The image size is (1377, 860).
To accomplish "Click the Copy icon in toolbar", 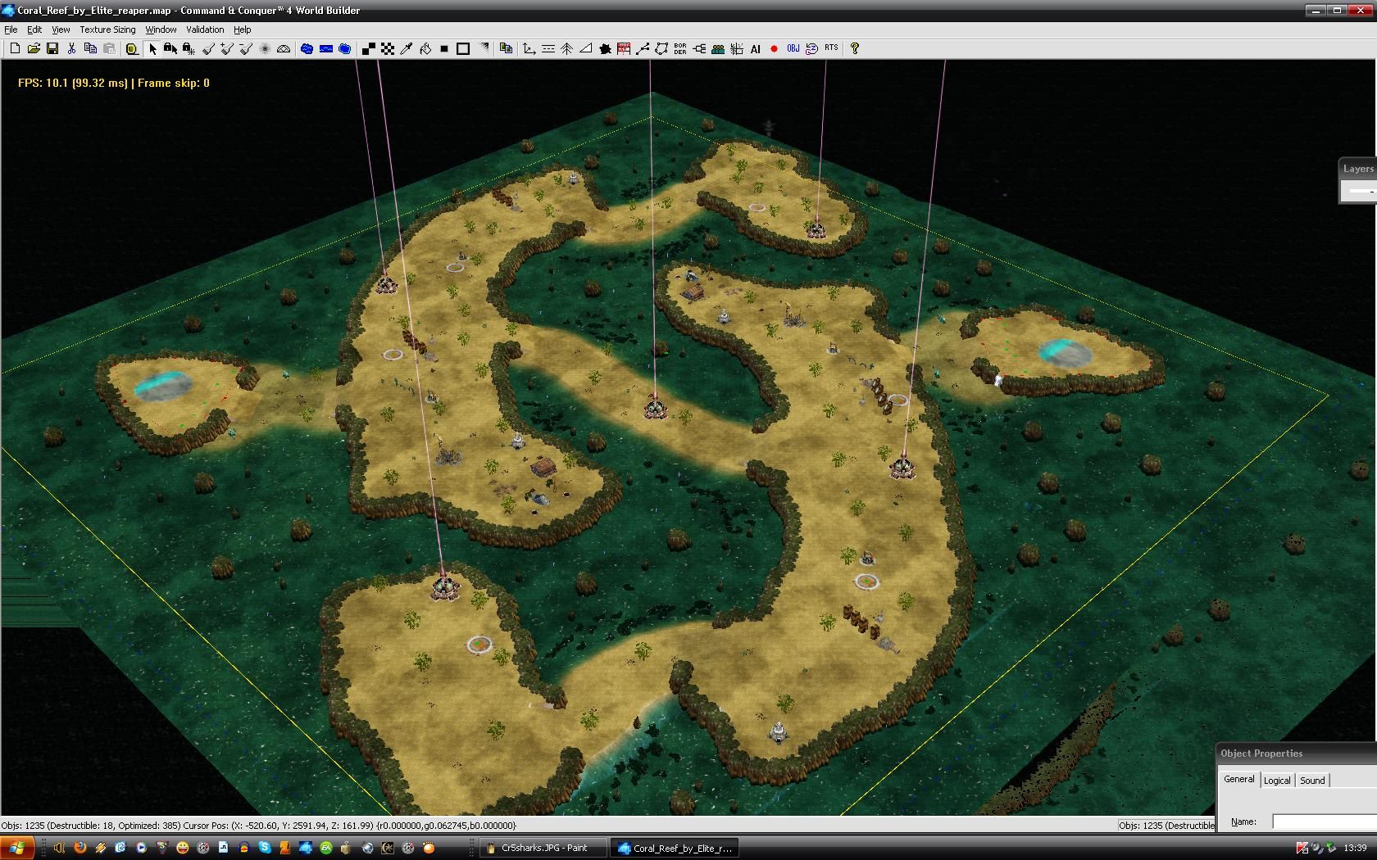I will [90, 48].
